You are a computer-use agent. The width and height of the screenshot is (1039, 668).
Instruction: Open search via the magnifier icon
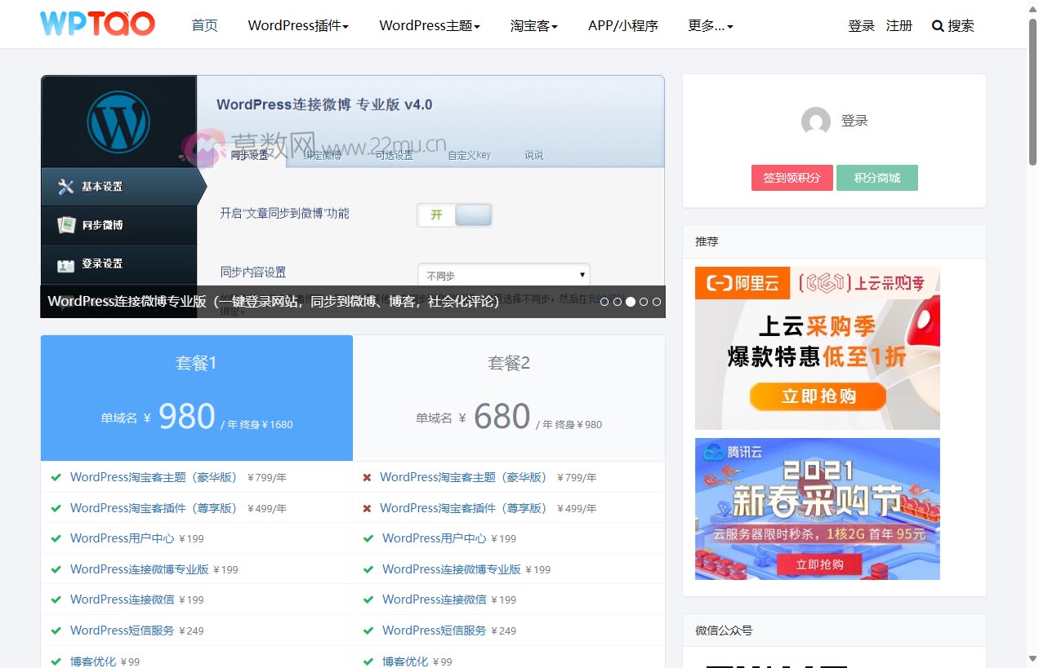pos(937,26)
